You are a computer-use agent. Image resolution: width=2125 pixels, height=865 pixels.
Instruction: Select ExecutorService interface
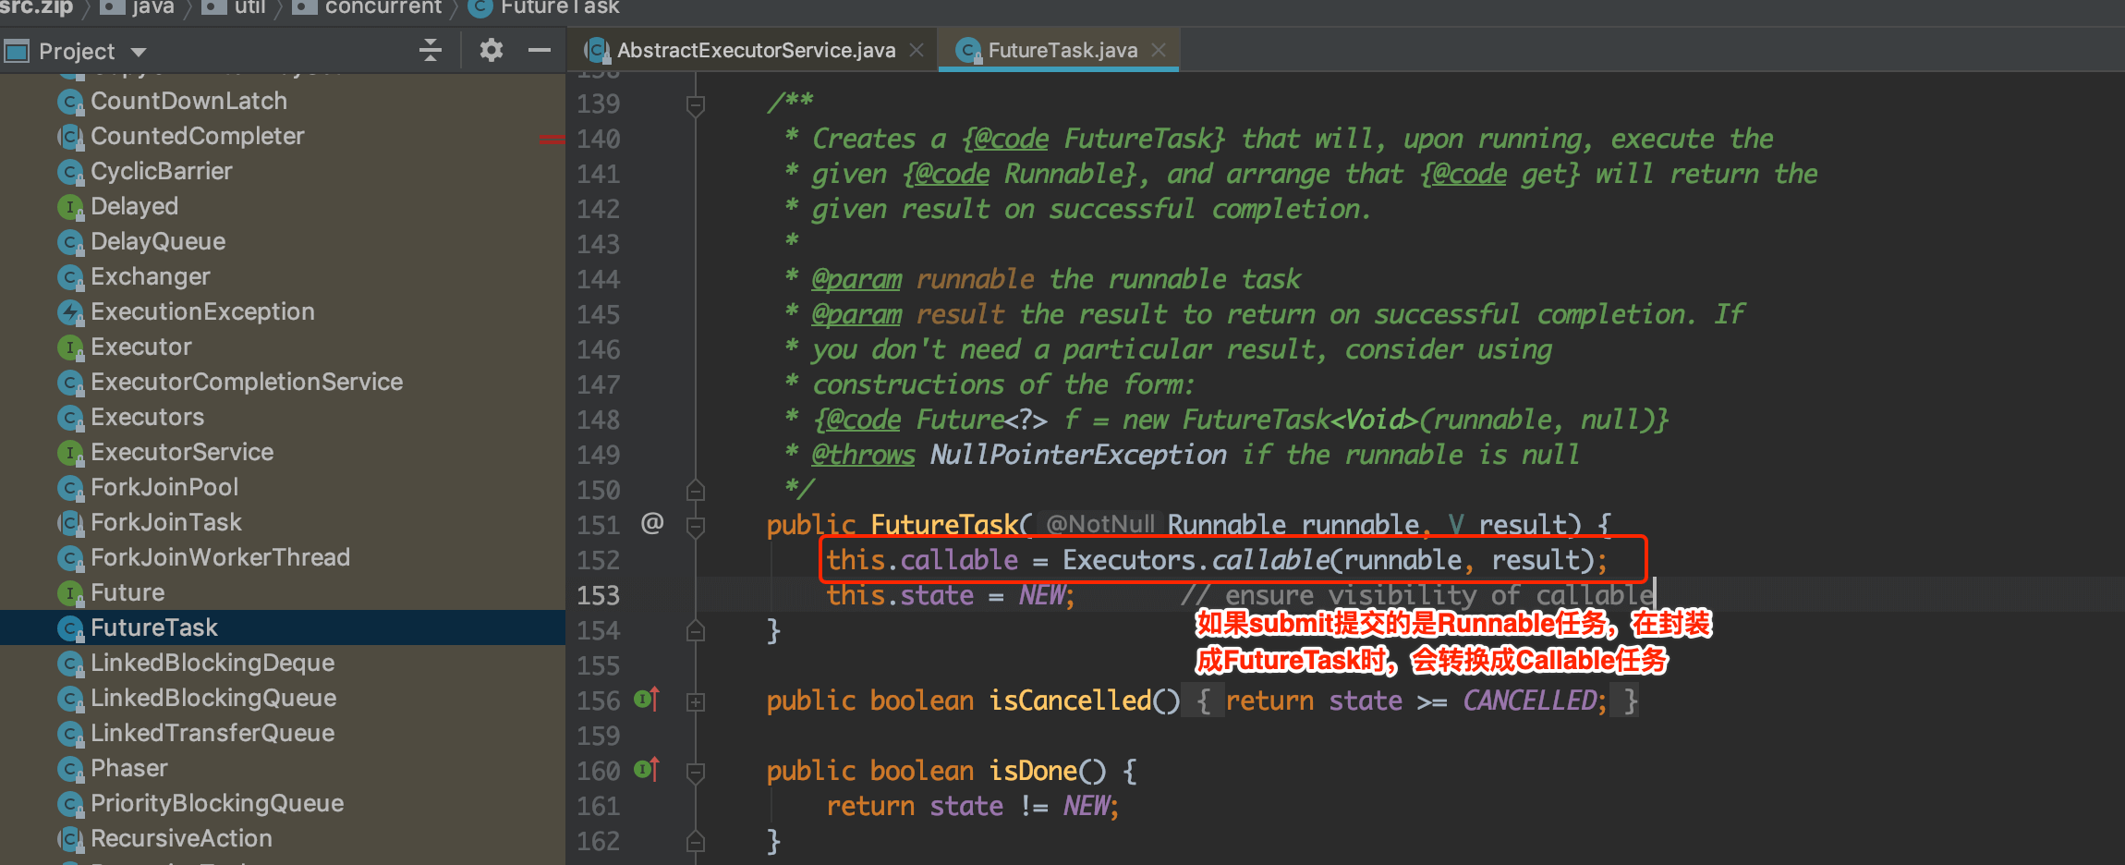coord(182,452)
